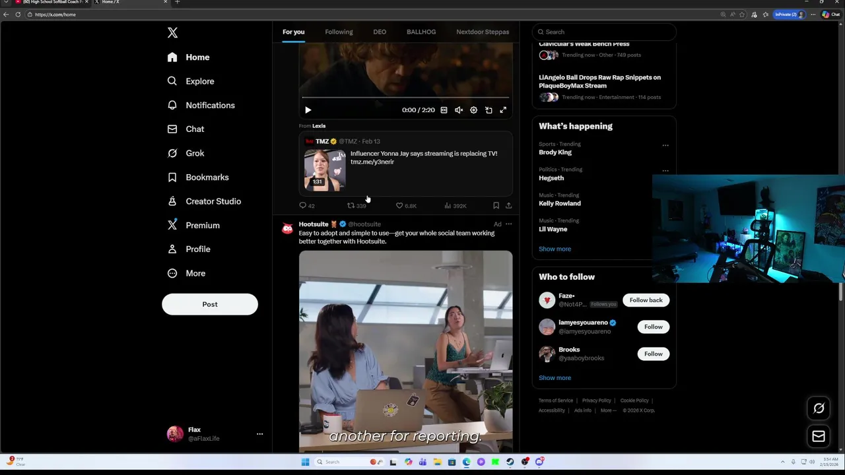Open the Hegseth trending topic
This screenshot has height=475, width=845.
[x=551, y=178]
